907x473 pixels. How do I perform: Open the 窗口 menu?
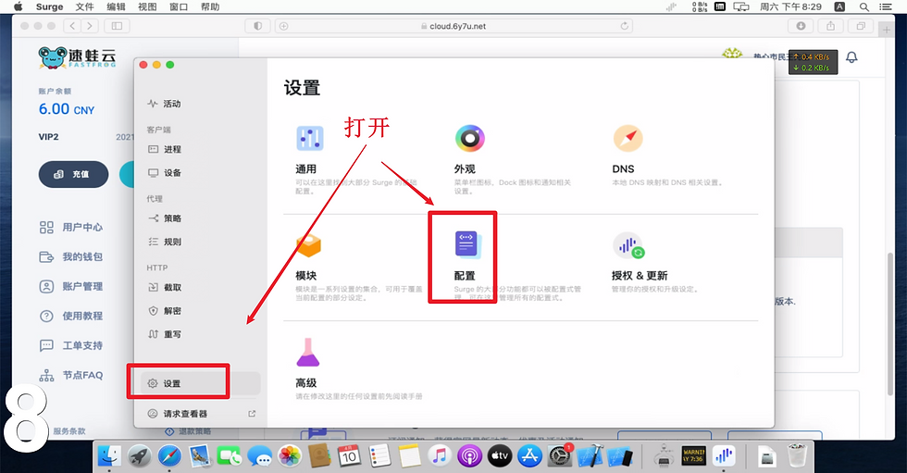click(179, 6)
